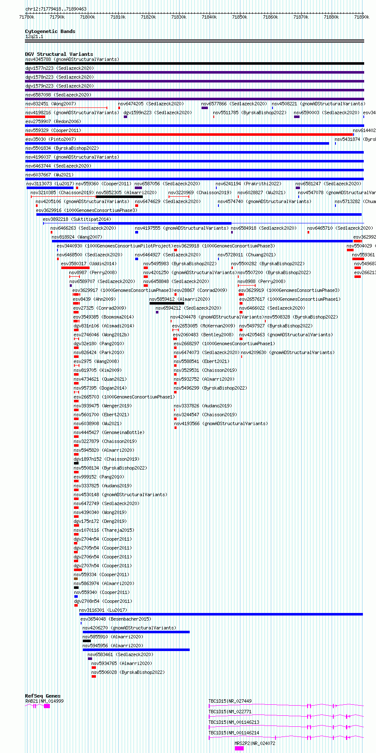Select esv3629916 1000GenomesConsortiumPhase3 label
The image size is (376, 753).
click(87, 210)
